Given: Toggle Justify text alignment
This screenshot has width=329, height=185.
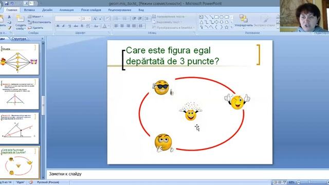Looking at the screenshot, I should tap(134, 26).
